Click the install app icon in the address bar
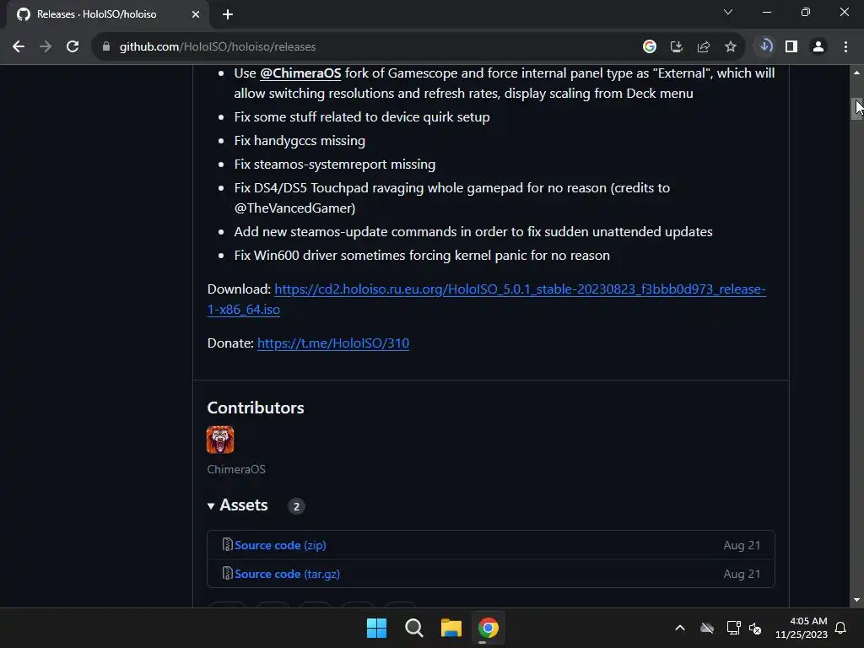This screenshot has height=648, width=864. point(677,47)
